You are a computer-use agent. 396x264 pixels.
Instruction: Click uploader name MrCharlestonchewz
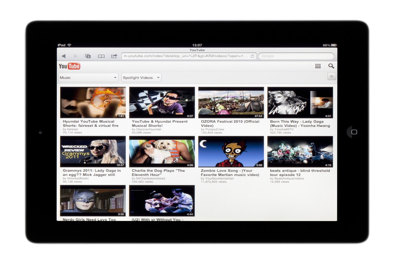coord(150,179)
